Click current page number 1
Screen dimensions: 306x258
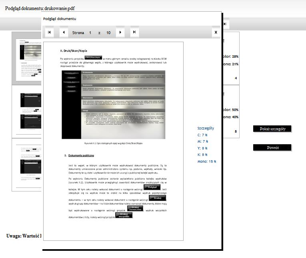click(90, 32)
